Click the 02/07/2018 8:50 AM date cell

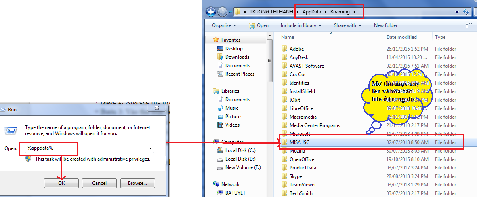(408, 142)
